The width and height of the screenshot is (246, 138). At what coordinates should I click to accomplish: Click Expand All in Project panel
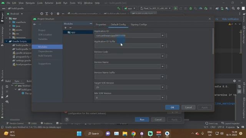click(x=47, y=14)
